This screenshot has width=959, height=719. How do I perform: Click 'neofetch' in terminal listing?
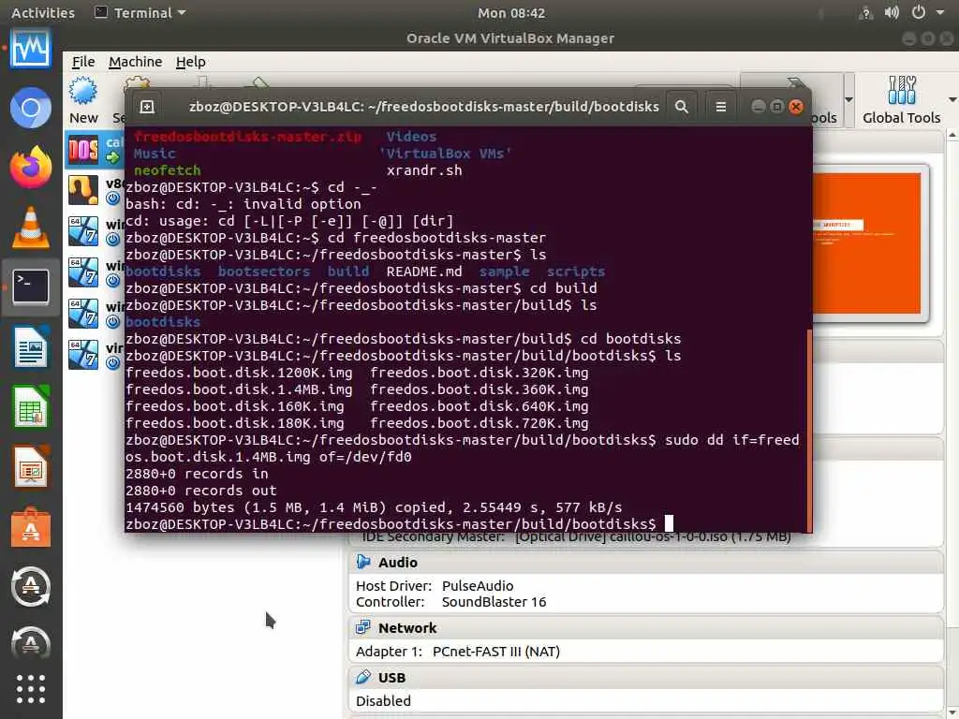[167, 170]
